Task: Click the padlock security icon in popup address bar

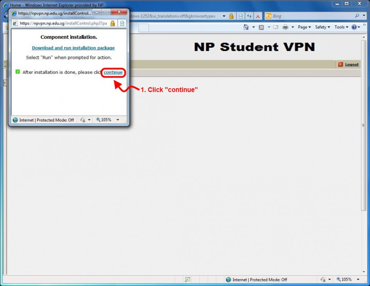Action: (x=113, y=23)
